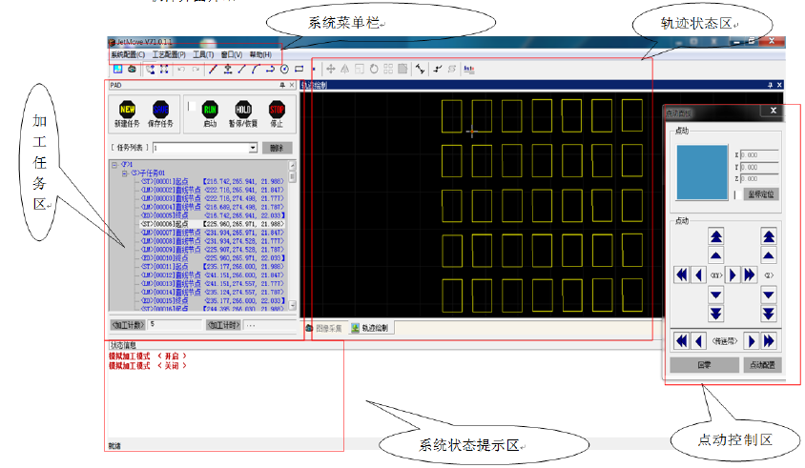Image resolution: width=805 pixels, height=468 pixels.
Task: Click the <加工计时> button
Action: click(x=223, y=325)
